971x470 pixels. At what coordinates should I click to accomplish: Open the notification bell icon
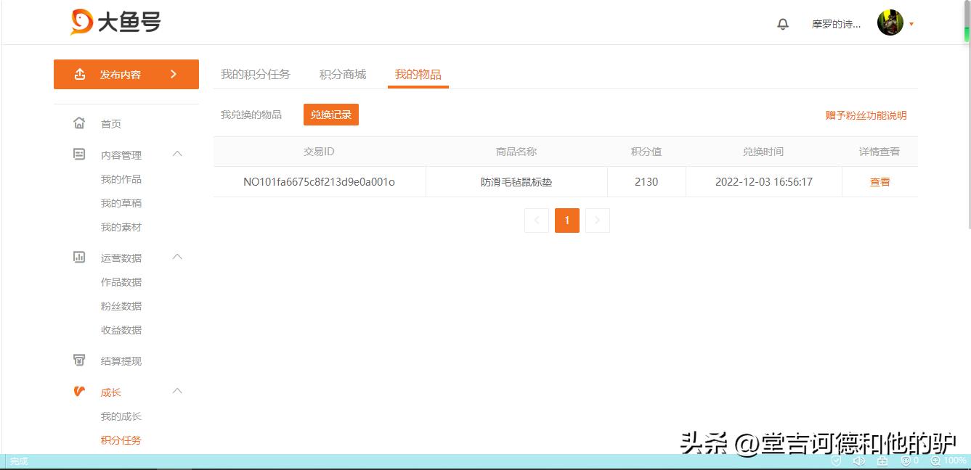(783, 24)
